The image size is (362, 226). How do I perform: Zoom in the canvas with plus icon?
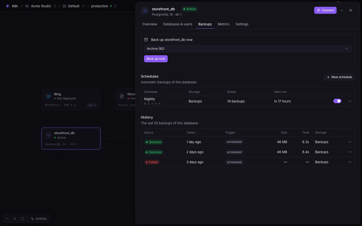pos(15,219)
